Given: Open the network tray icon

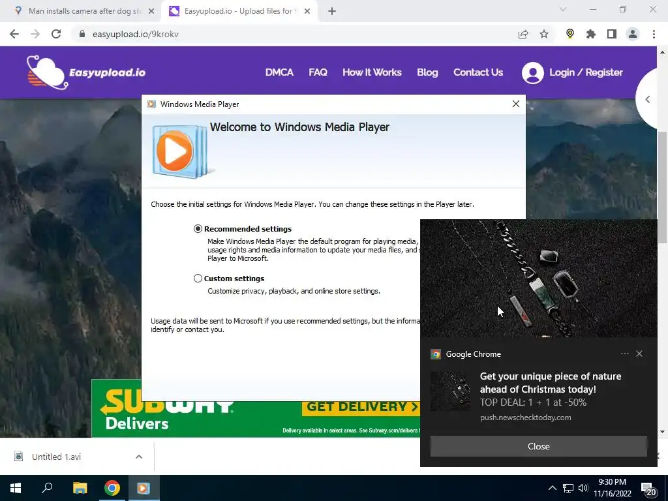Looking at the screenshot, I should 568,488.
